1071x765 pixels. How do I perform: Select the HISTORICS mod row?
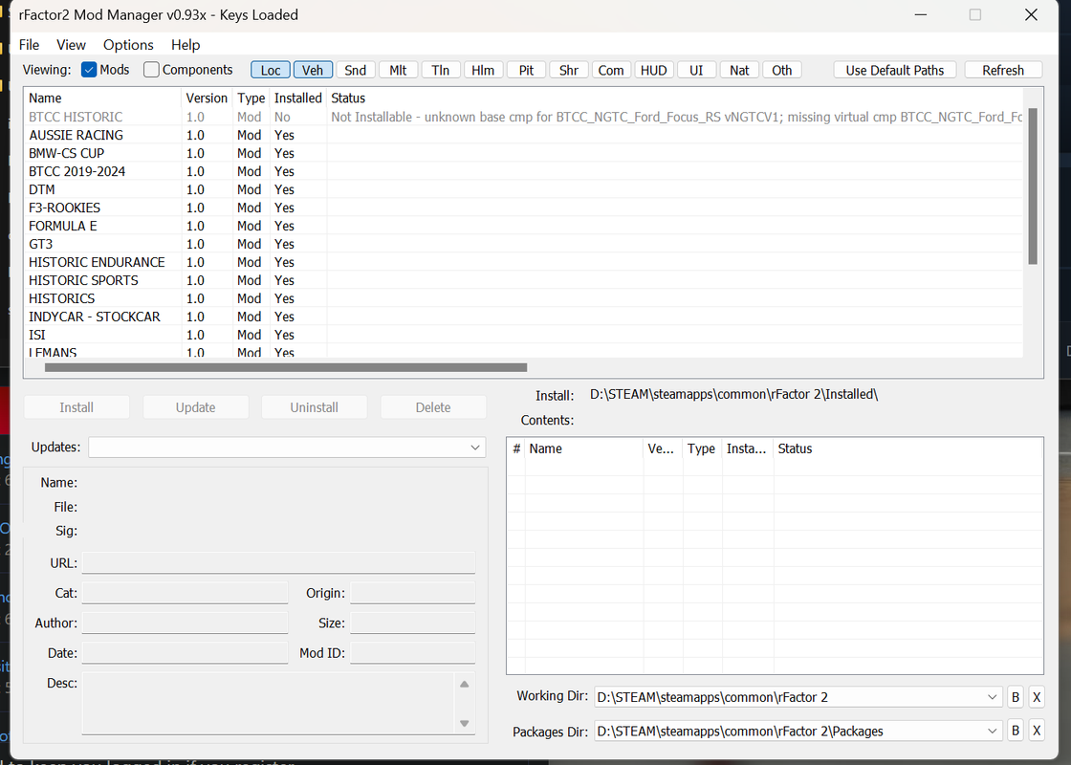524,298
